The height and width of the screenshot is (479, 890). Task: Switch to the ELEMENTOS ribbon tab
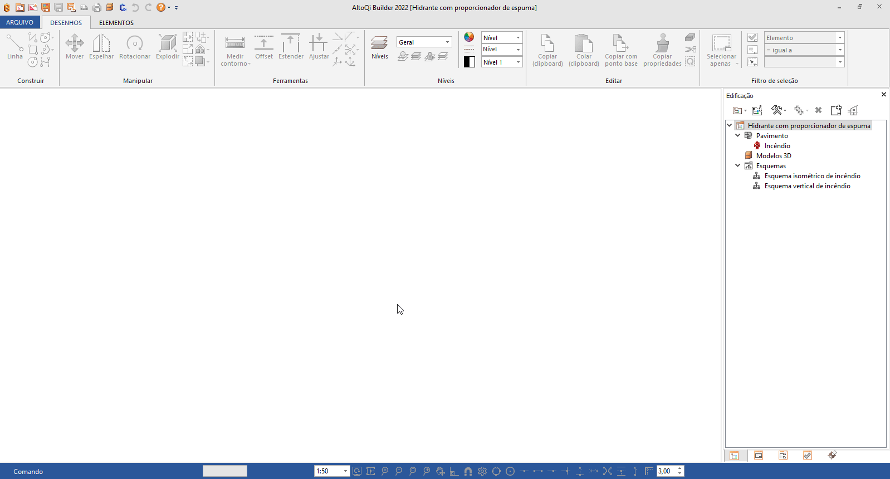click(x=116, y=23)
